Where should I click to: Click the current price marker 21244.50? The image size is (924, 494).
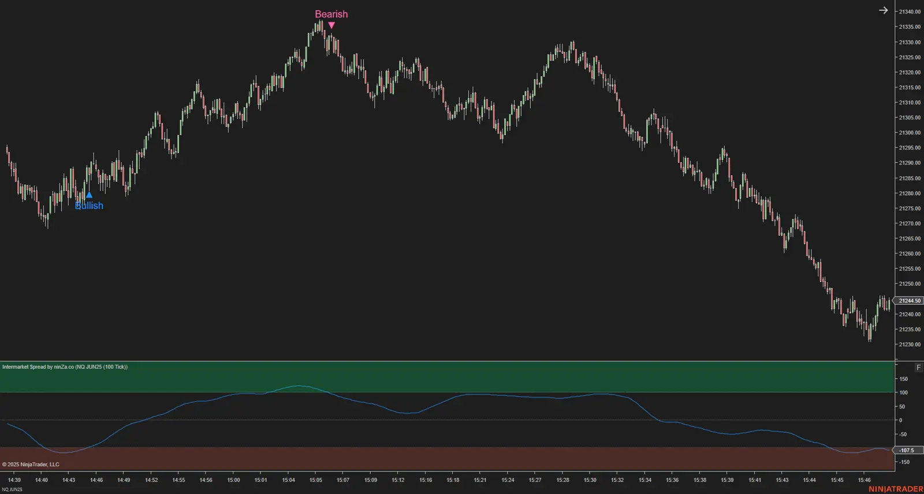(909, 301)
